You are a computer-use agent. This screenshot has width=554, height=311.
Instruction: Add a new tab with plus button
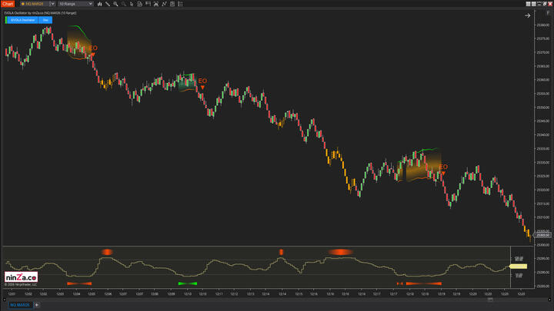point(36,305)
